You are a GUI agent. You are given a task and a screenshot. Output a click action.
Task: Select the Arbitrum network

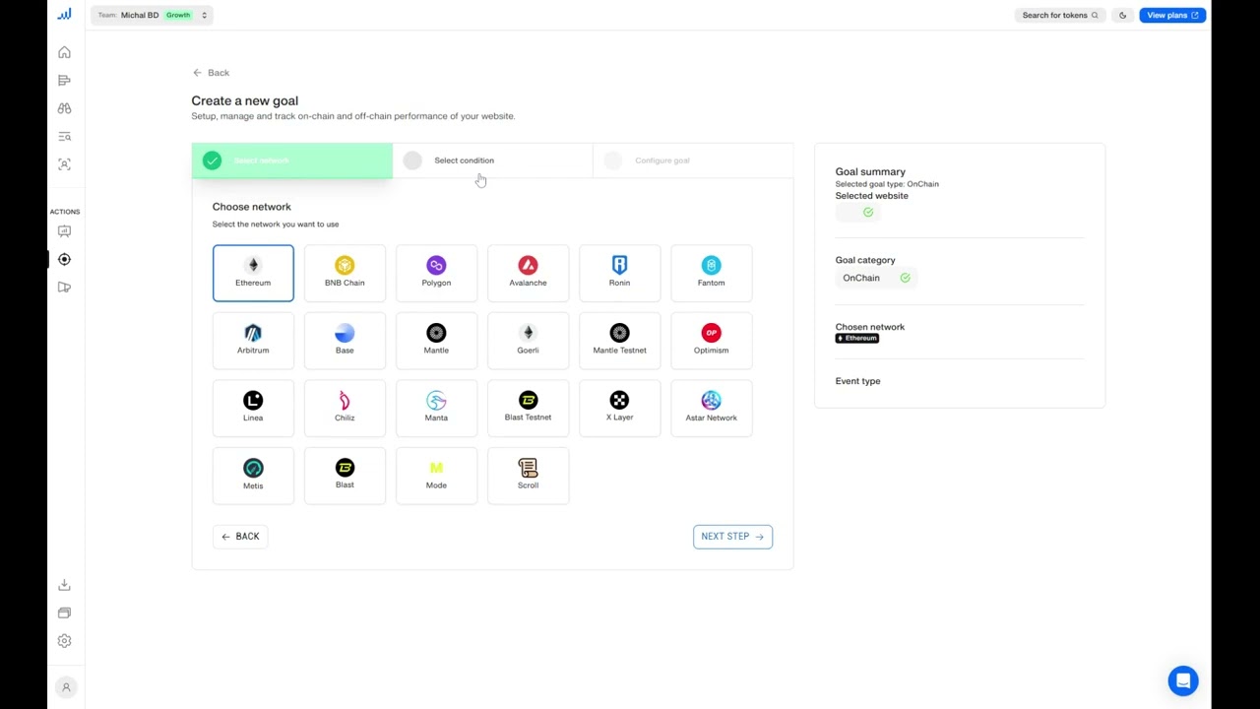(253, 340)
